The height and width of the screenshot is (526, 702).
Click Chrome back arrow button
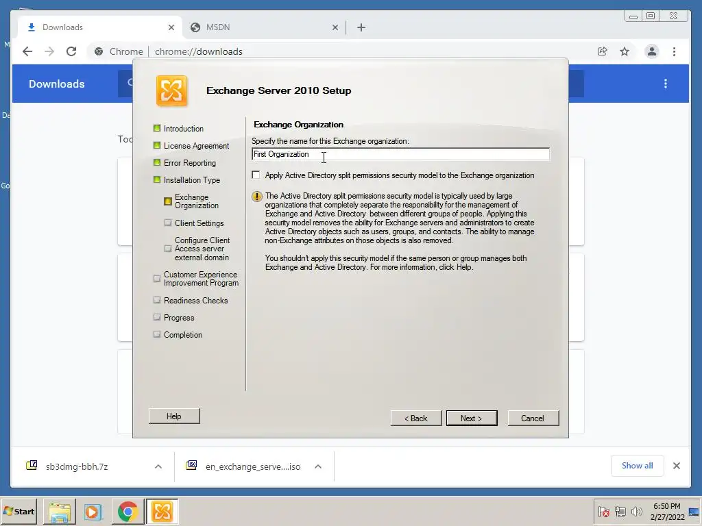coord(27,51)
